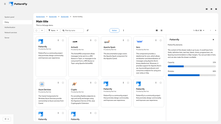Open the hamburger navigation menu

click(x=5, y=4)
